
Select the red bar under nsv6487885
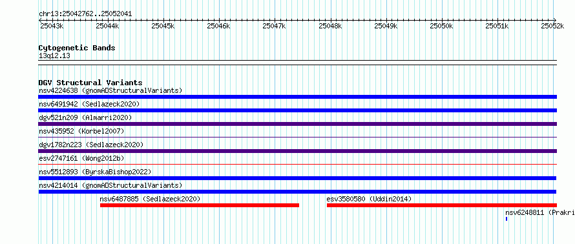pyautogui.click(x=200, y=205)
